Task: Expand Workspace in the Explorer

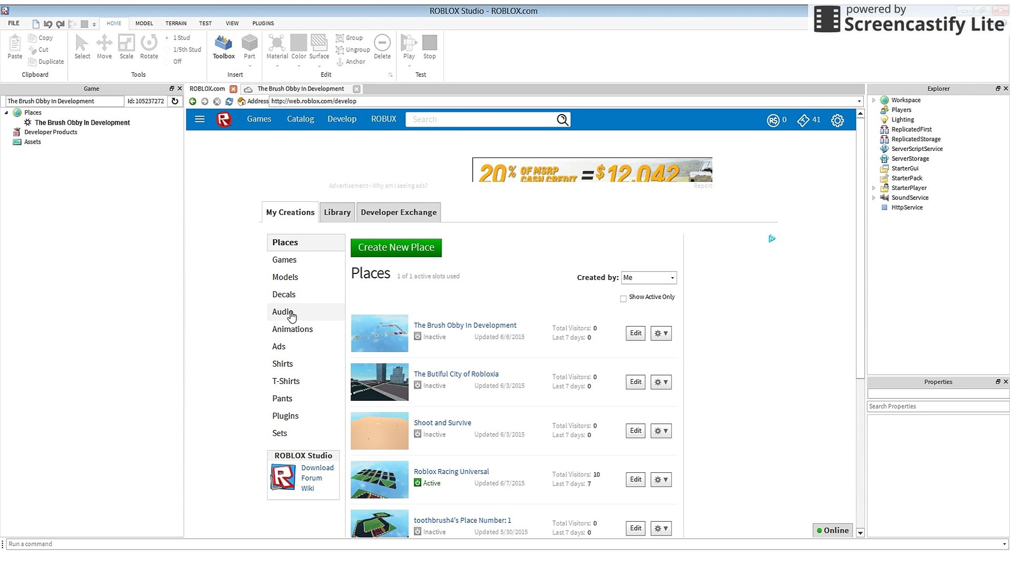Action: [874, 100]
